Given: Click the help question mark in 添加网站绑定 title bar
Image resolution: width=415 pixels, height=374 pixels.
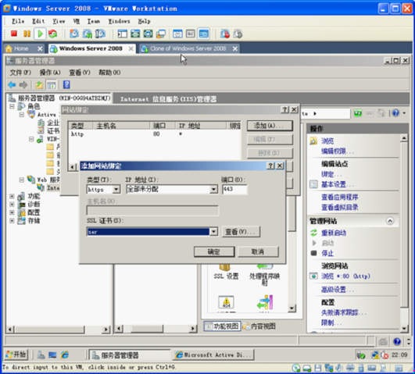Looking at the screenshot, I should (270, 166).
